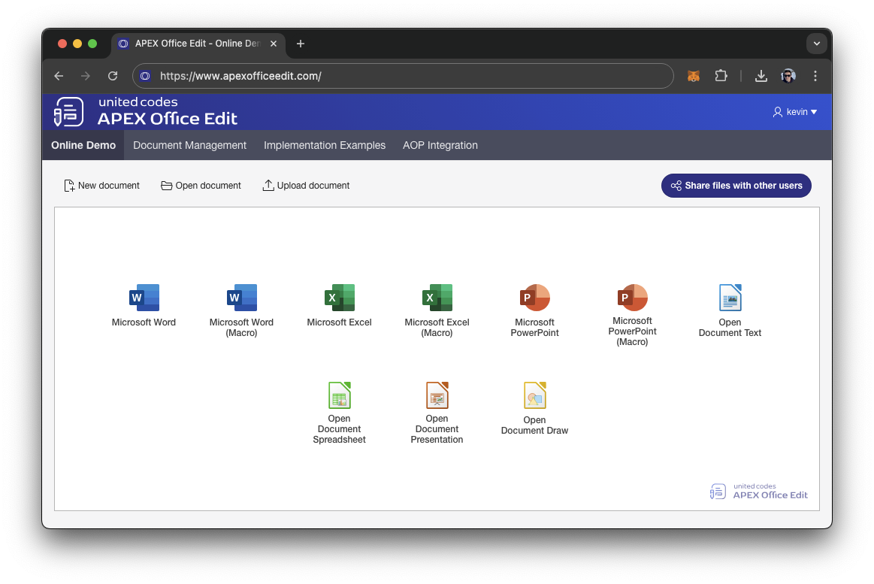Open the Open Document Text icon

pos(730,298)
